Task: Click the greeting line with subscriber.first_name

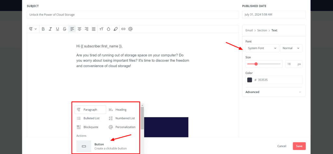Action: [x=100, y=46]
